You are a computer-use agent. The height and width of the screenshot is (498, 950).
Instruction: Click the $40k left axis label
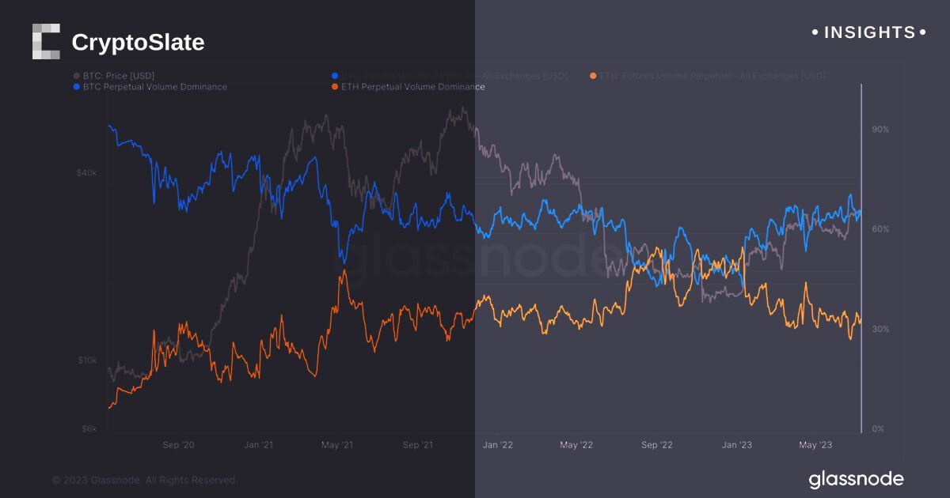click(x=86, y=173)
